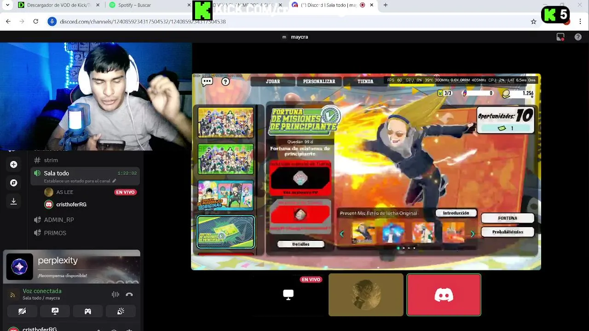
Task: Explore discoverable servers compass icon
Action: click(x=13, y=183)
